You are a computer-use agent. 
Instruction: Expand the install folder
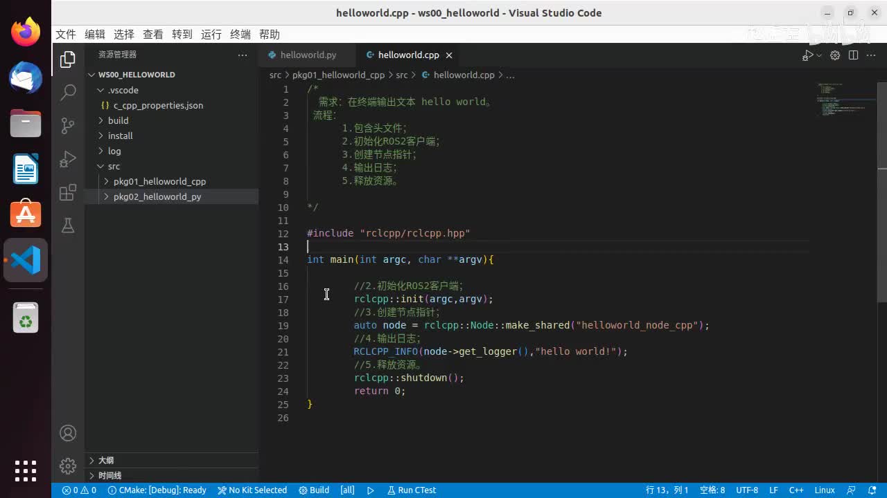pos(172,136)
